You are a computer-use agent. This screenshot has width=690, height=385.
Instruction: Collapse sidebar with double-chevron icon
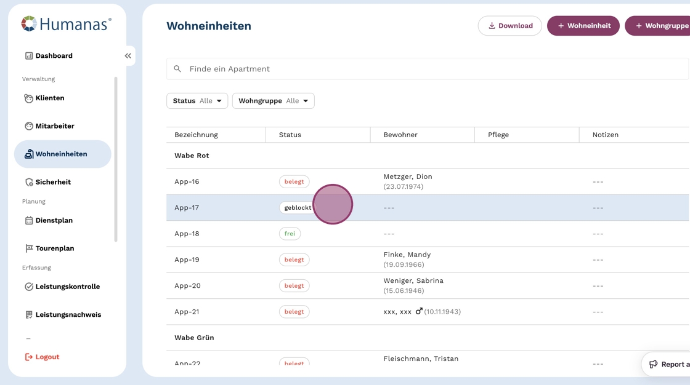(128, 56)
